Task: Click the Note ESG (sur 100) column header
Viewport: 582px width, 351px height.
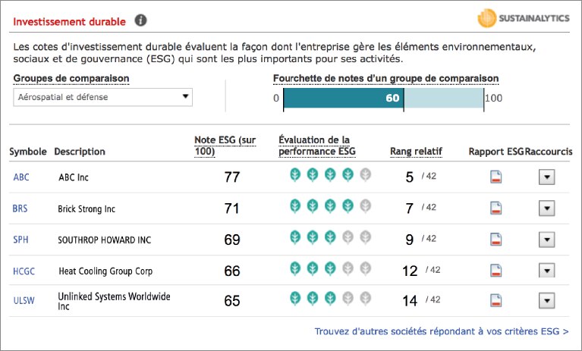Action: tap(225, 146)
